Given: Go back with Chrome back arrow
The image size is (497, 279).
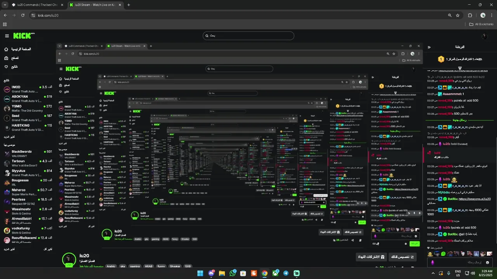Looking at the screenshot, I should [5, 15].
